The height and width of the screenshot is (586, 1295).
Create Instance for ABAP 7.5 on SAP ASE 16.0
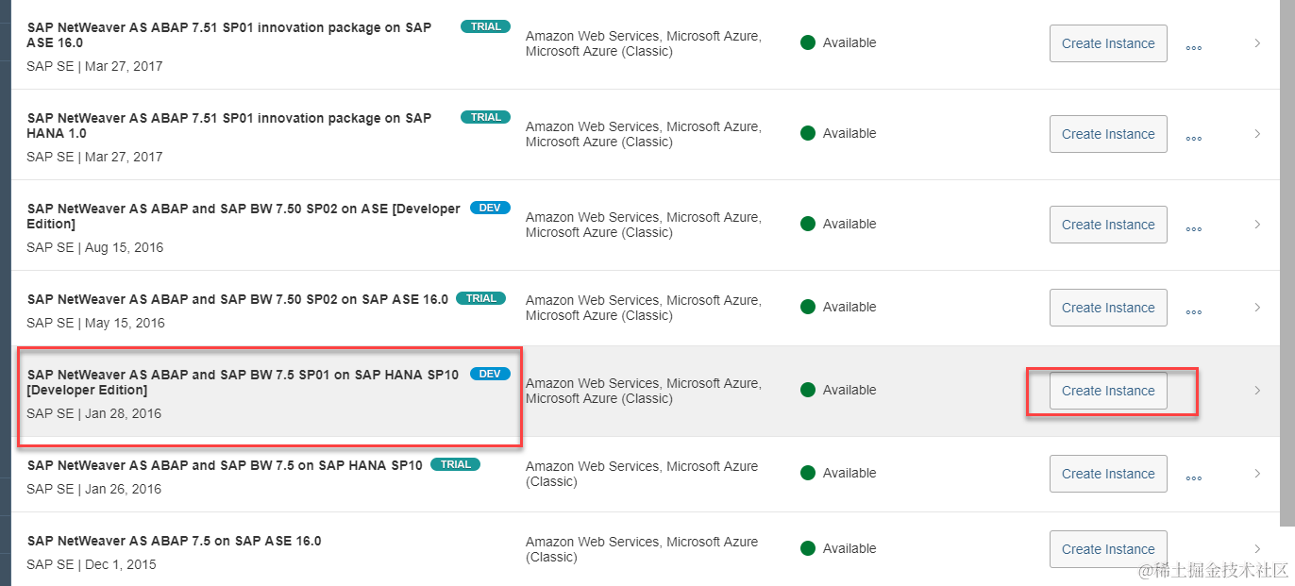[1108, 549]
